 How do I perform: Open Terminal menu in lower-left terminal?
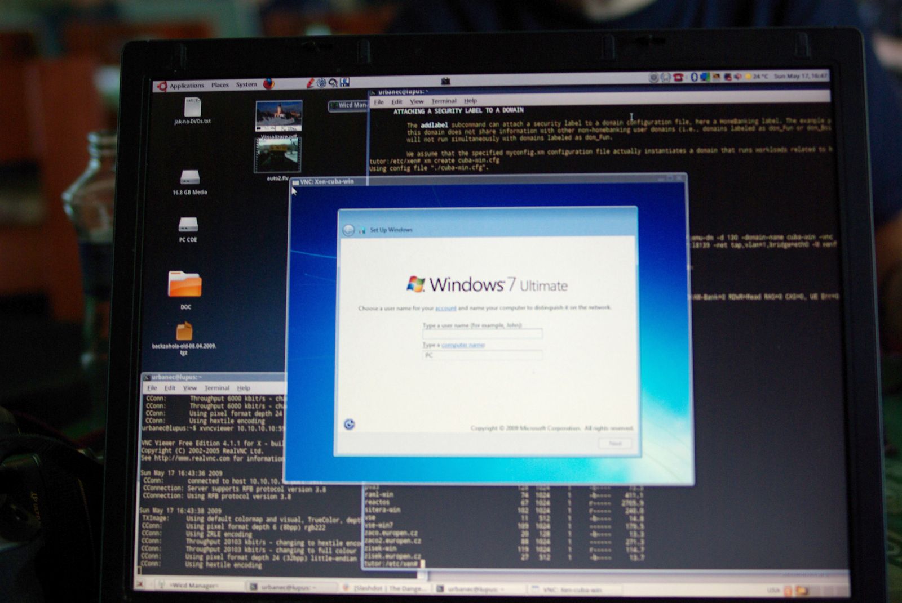[x=217, y=388]
